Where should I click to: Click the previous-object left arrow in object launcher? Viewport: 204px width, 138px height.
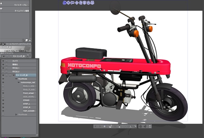(x=96, y=126)
